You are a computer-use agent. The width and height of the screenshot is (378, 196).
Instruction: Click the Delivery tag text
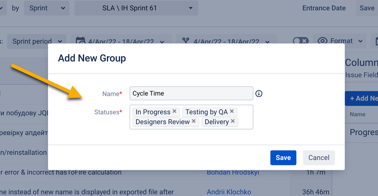217,122
